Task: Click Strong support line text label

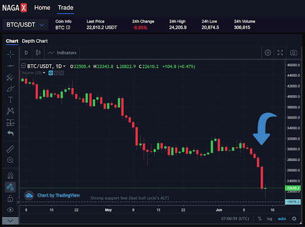Action: 130,198
